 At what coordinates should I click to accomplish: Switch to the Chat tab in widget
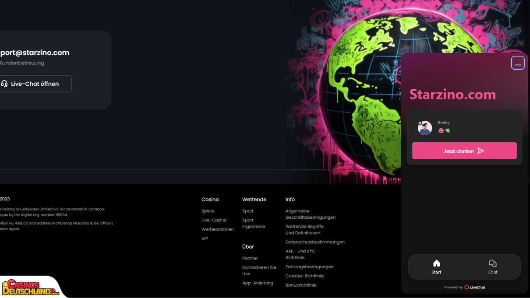(x=493, y=267)
